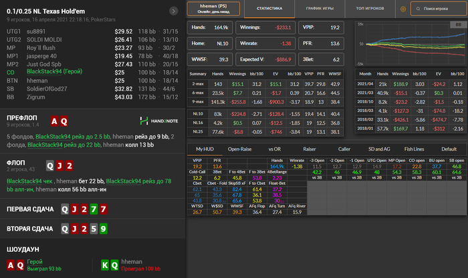Open the ТОП ИГРОКОВ tab

pyautogui.click(x=369, y=9)
